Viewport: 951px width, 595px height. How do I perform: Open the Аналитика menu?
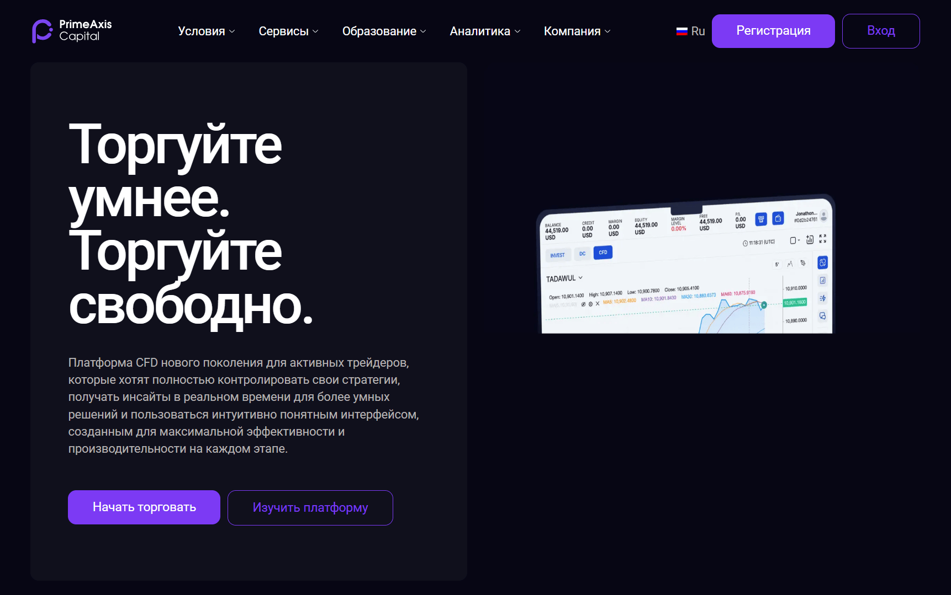484,31
